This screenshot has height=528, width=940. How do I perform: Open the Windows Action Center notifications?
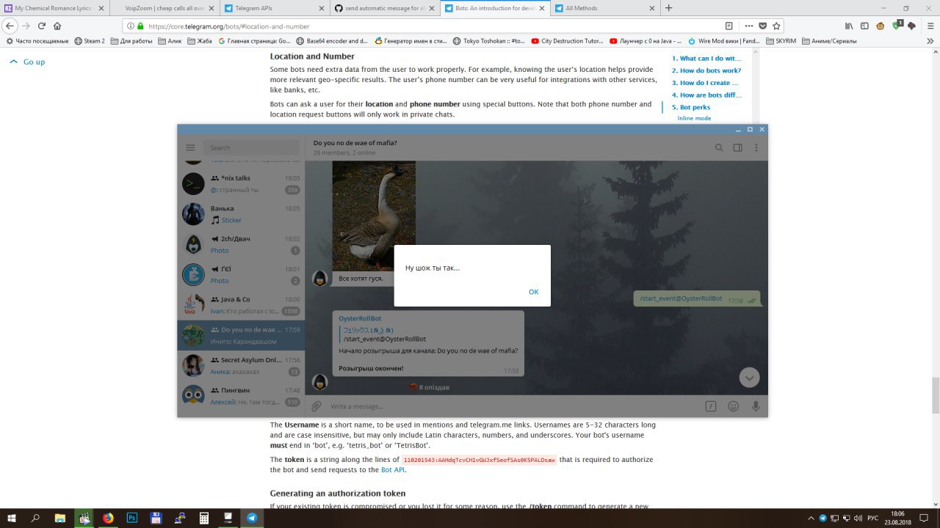point(925,518)
